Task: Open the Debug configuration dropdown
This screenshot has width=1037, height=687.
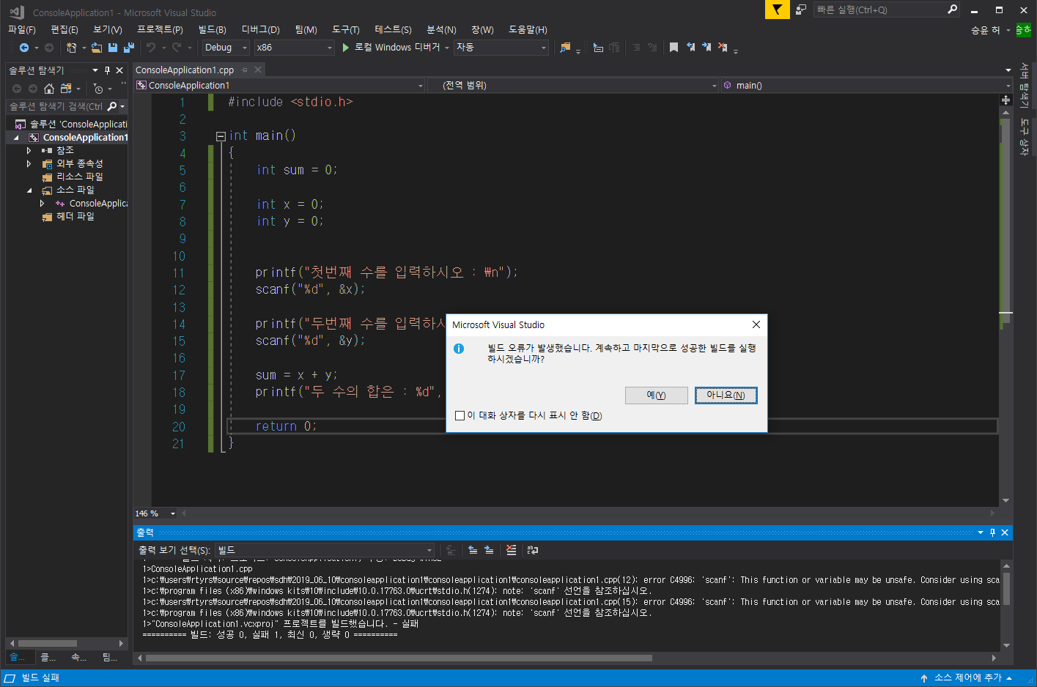Action: click(x=226, y=48)
